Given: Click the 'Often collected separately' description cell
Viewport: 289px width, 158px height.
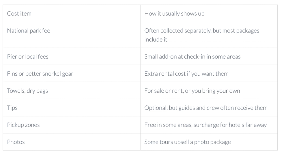Looking at the screenshot, I should tap(202, 35).
